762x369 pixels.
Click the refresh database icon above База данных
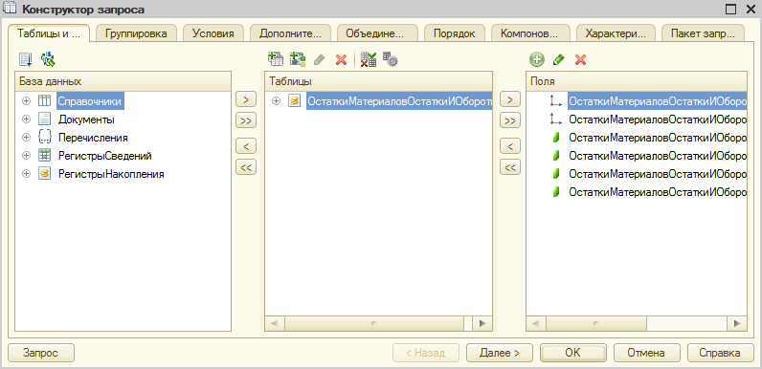tap(48, 59)
